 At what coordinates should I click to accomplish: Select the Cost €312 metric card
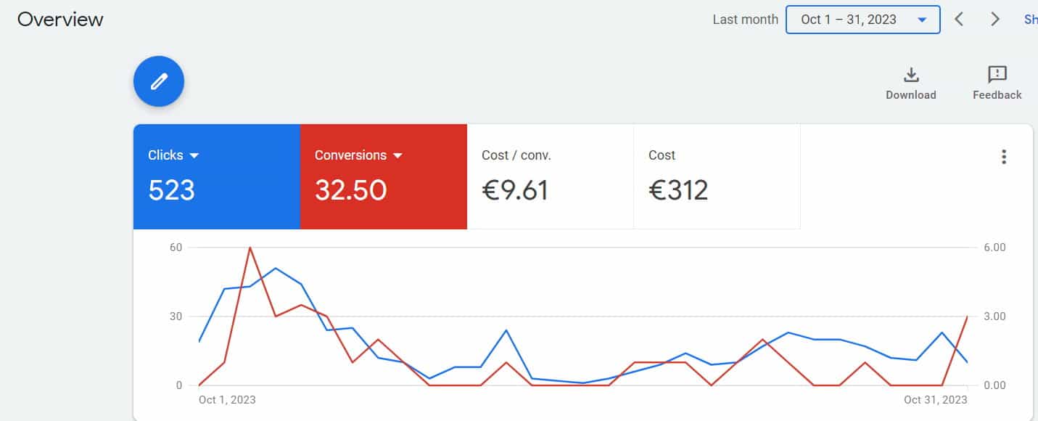pos(717,176)
